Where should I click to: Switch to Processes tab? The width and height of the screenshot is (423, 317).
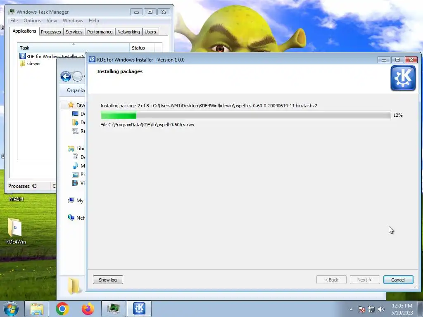[x=51, y=32]
